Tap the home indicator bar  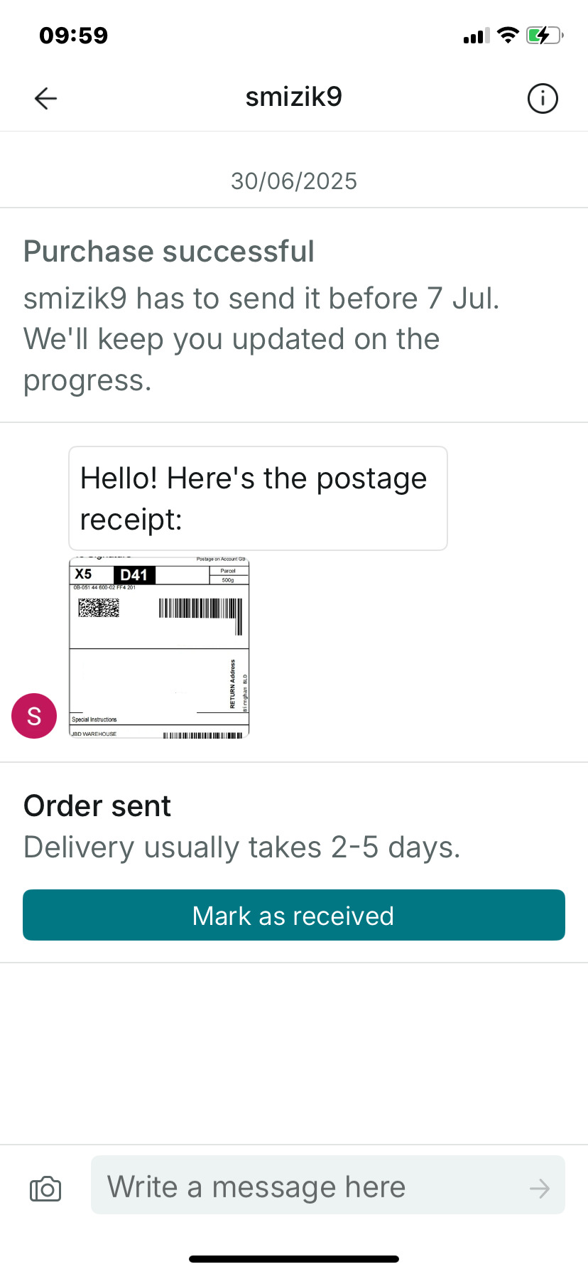click(294, 1259)
